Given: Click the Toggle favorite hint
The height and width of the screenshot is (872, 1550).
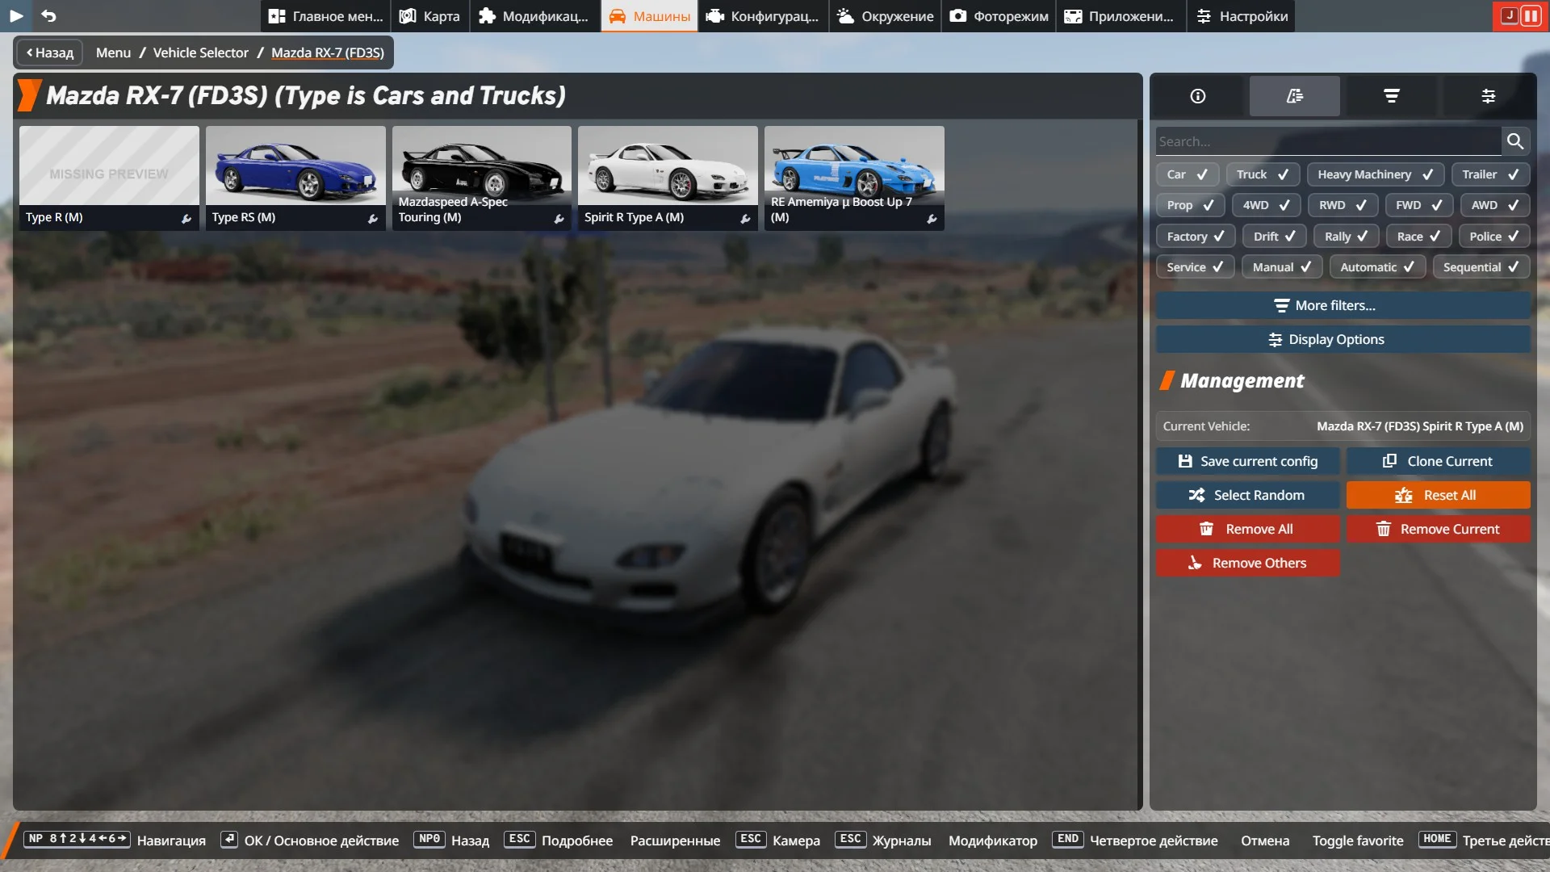Looking at the screenshot, I should (1358, 841).
